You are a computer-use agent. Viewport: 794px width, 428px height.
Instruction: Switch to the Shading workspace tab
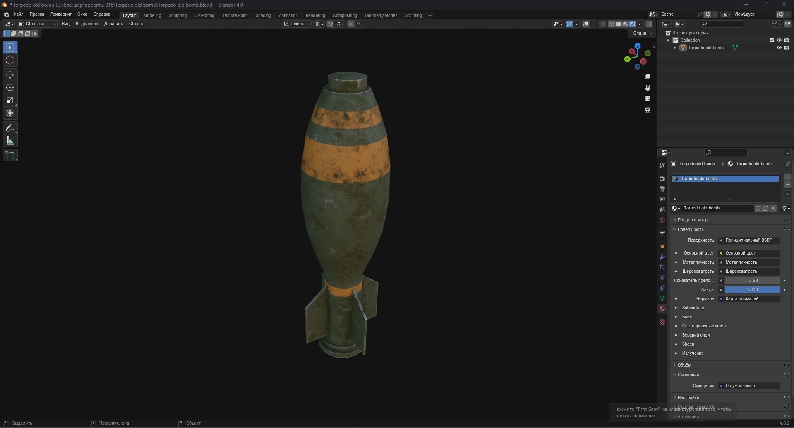pyautogui.click(x=263, y=15)
